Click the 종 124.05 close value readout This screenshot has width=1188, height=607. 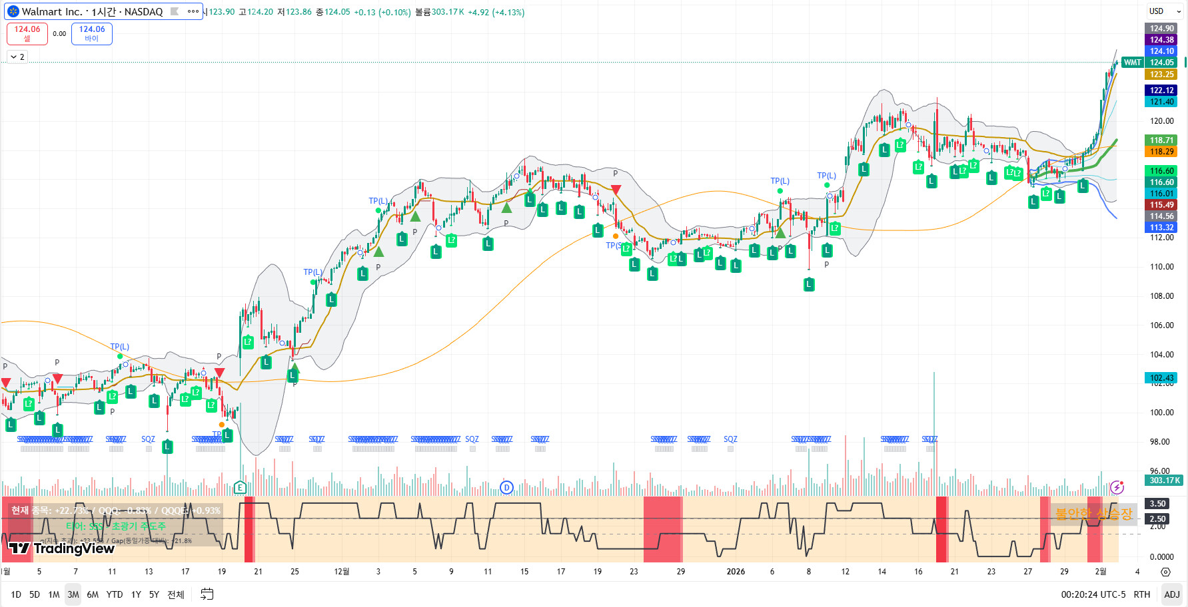[x=332, y=12]
